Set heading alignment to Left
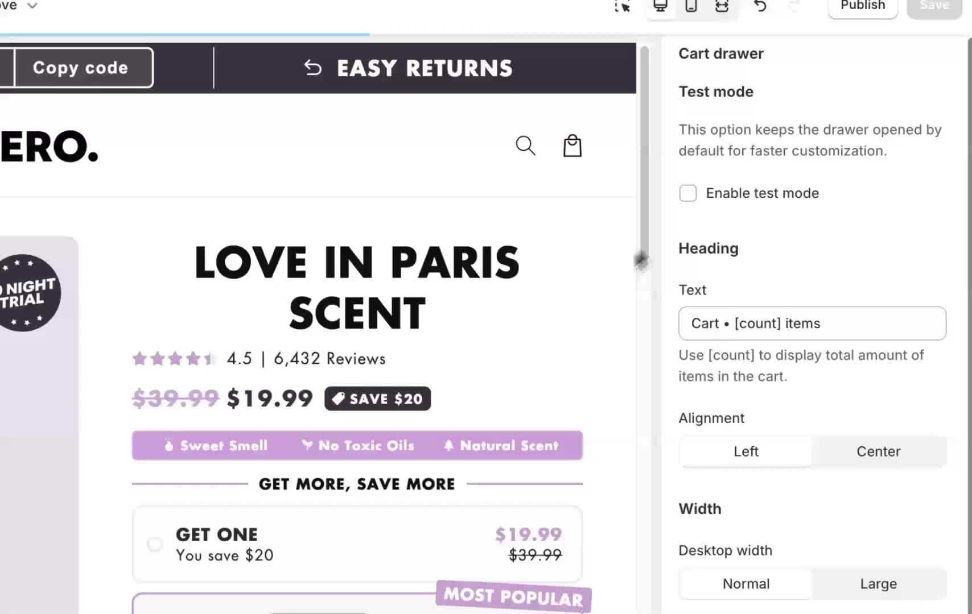The height and width of the screenshot is (614, 972). tap(746, 451)
